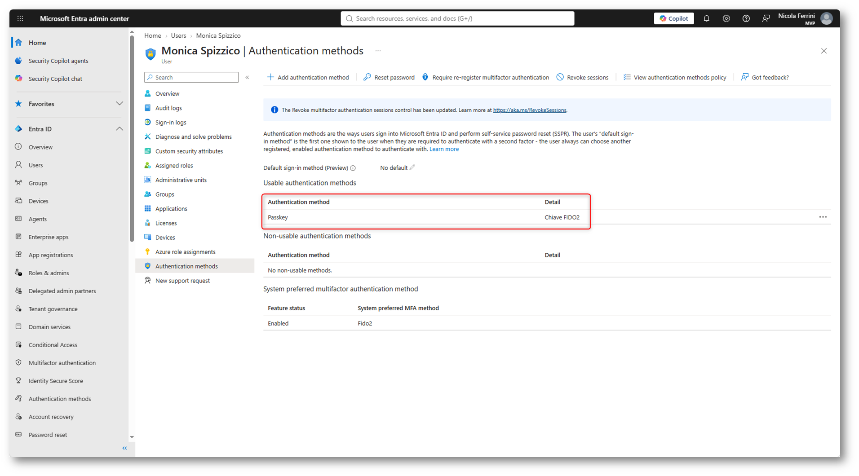
Task: Click the Assigned roles icon
Action: pos(147,165)
